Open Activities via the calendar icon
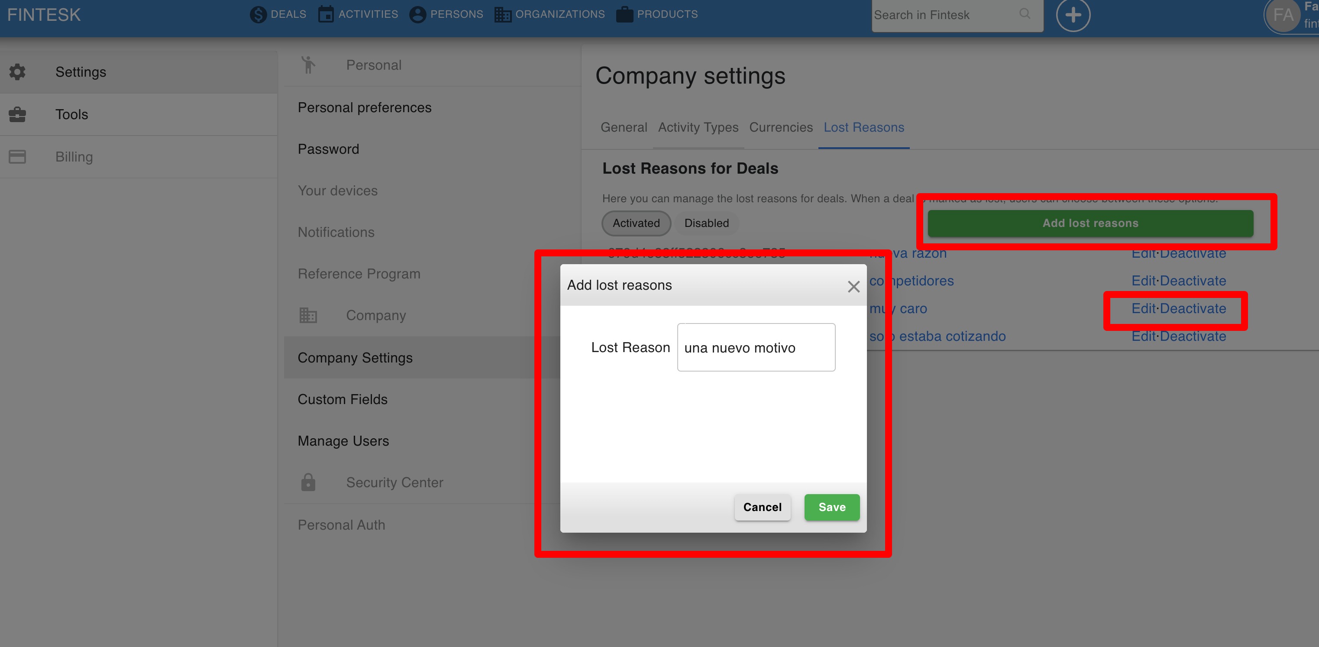 [326, 14]
